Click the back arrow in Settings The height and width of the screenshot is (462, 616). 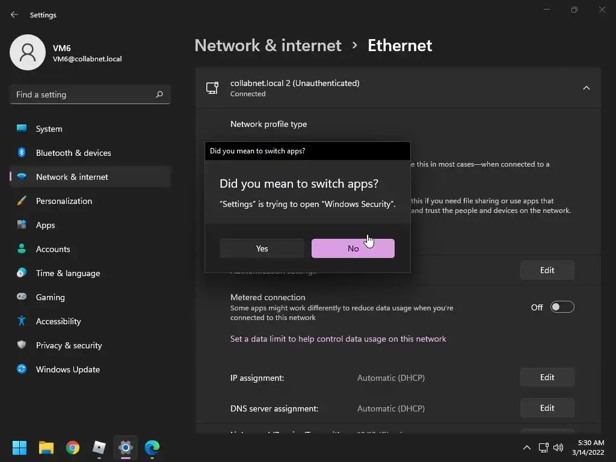[x=14, y=15]
